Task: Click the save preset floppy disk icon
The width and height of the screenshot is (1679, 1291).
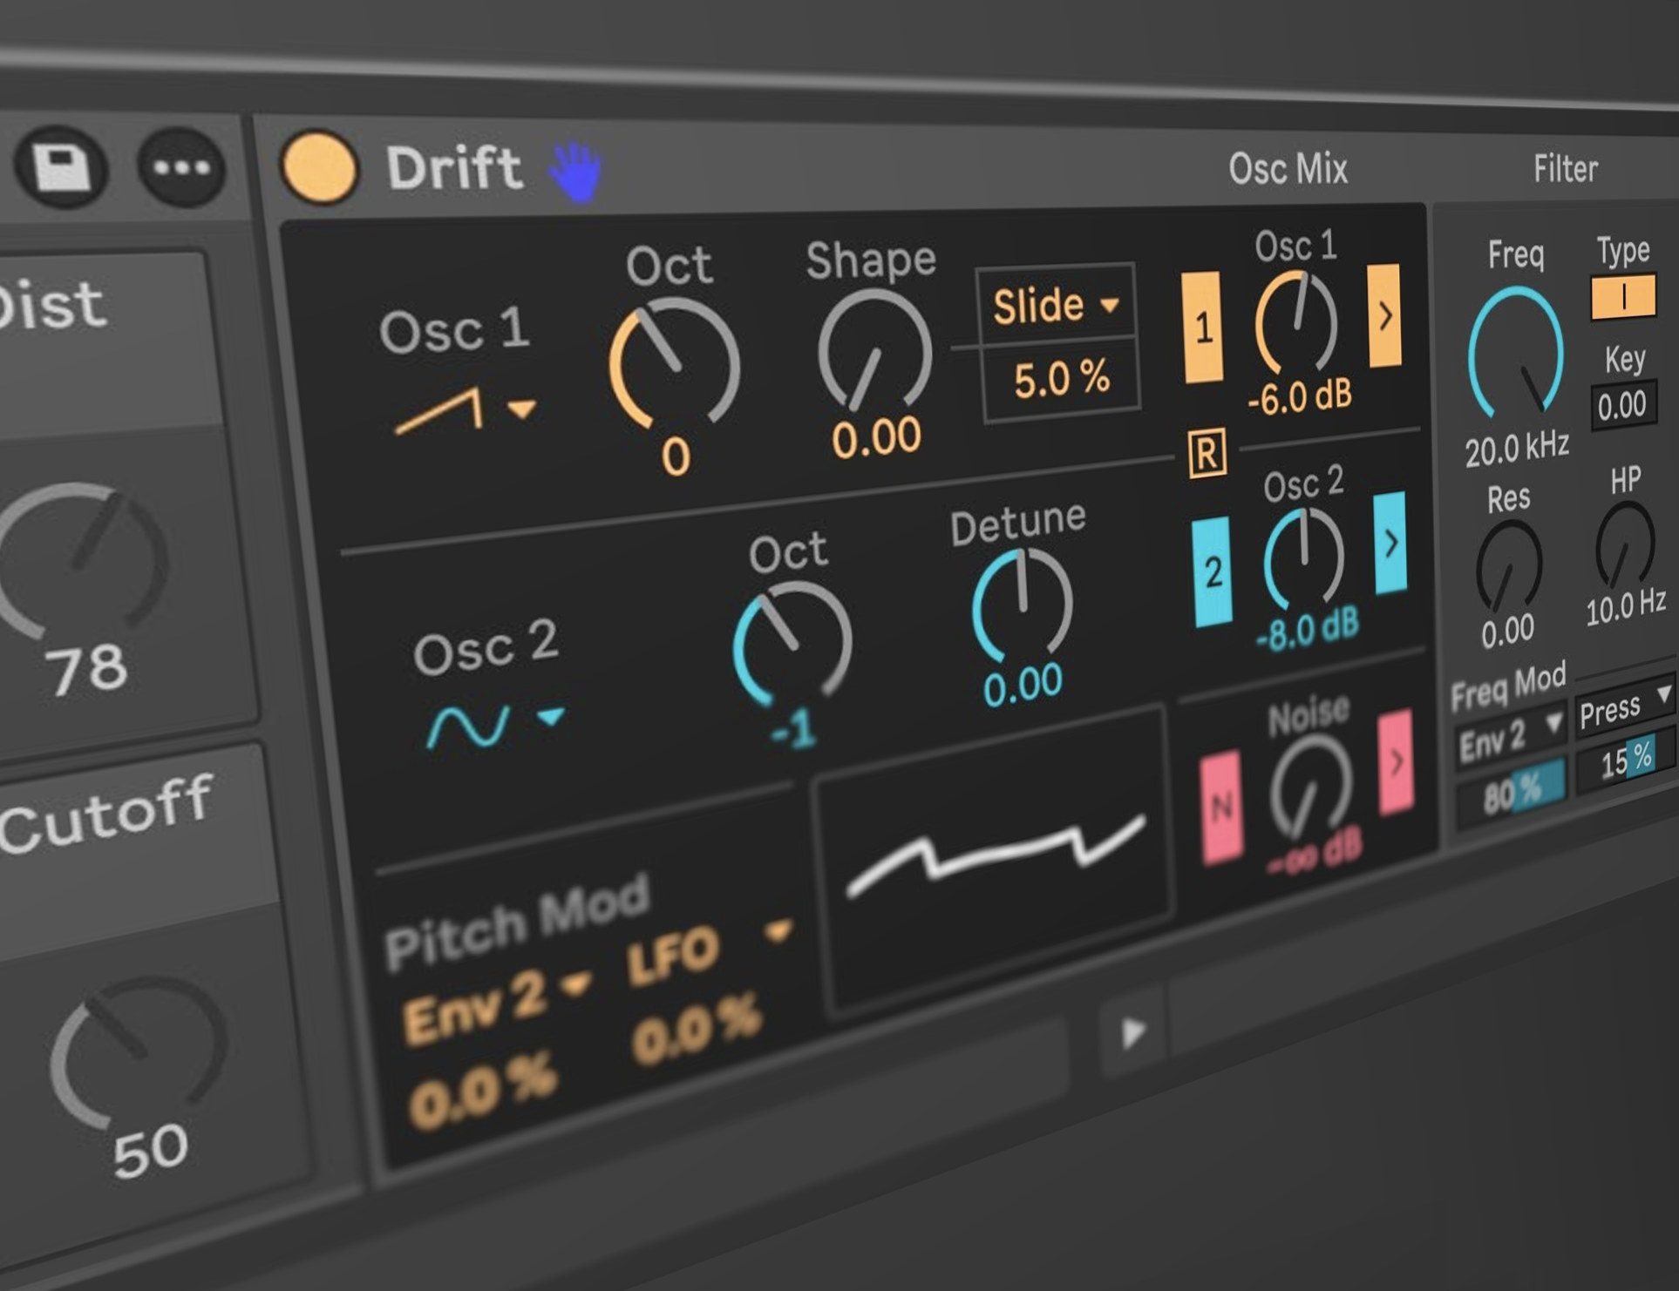Action: coord(61,166)
